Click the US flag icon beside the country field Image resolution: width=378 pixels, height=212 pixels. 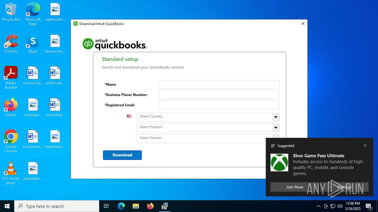pyautogui.click(x=129, y=116)
